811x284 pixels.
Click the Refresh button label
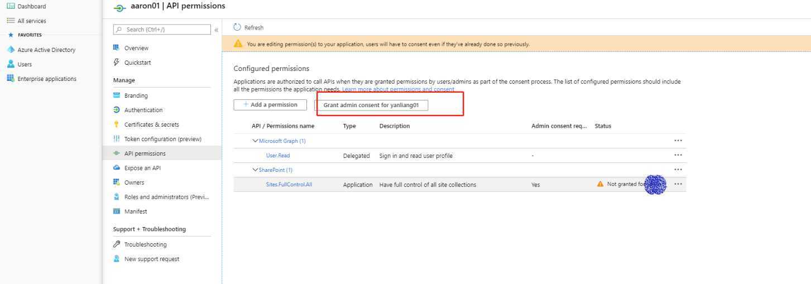pos(254,28)
